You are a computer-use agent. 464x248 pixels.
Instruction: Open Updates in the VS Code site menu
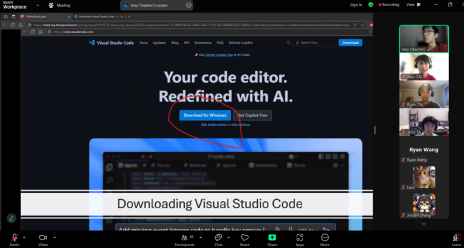[x=159, y=43]
